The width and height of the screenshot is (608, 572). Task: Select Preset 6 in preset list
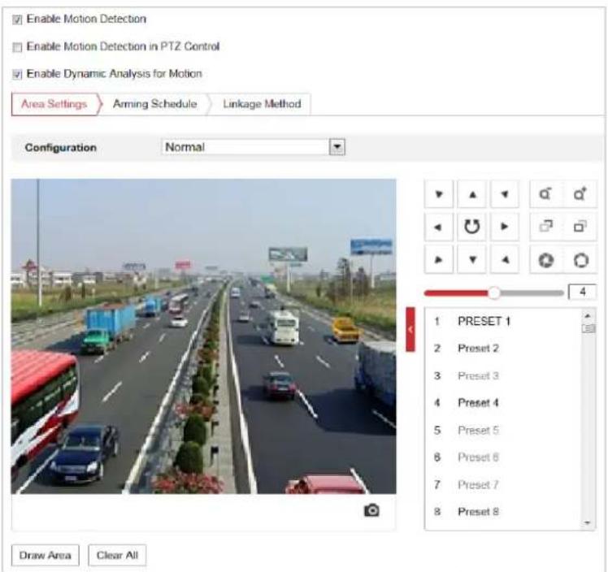point(503,457)
